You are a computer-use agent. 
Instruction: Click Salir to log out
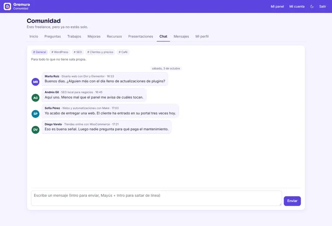[322, 7]
